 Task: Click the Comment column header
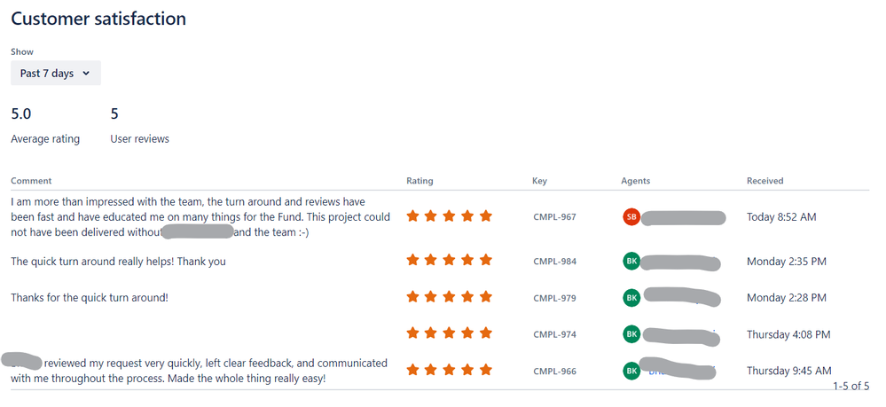point(31,181)
